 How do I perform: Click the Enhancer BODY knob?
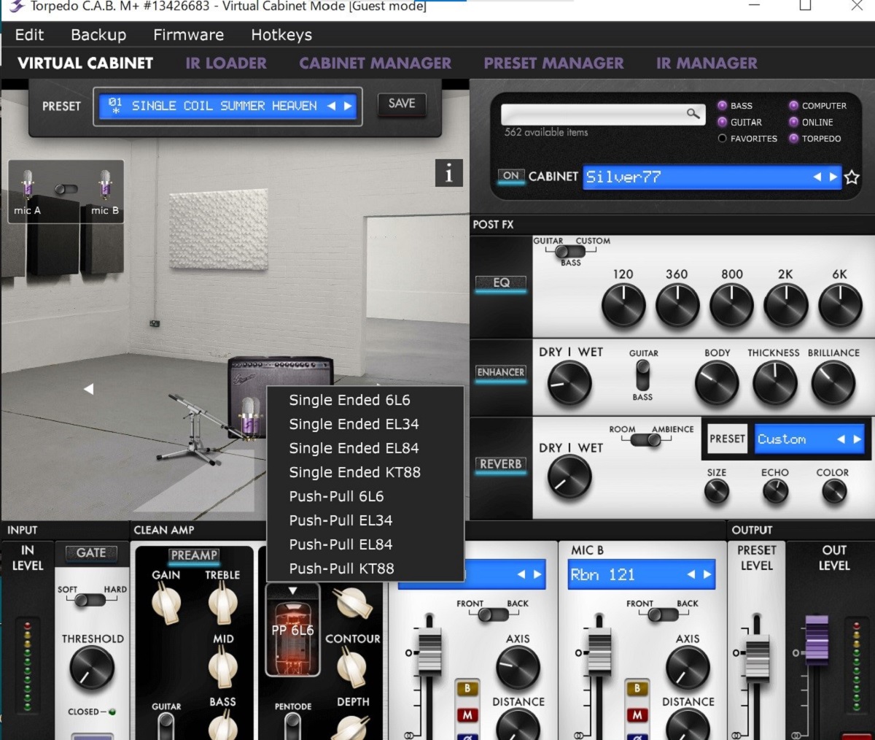(x=717, y=383)
